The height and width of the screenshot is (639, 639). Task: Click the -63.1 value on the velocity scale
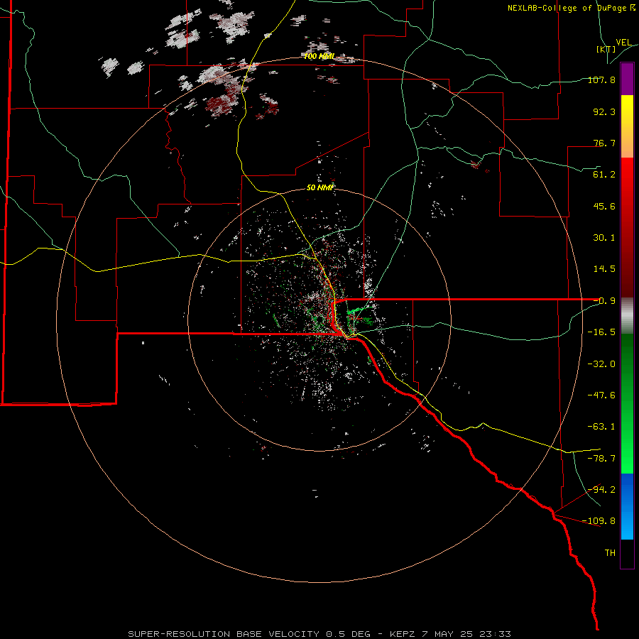pyautogui.click(x=601, y=427)
